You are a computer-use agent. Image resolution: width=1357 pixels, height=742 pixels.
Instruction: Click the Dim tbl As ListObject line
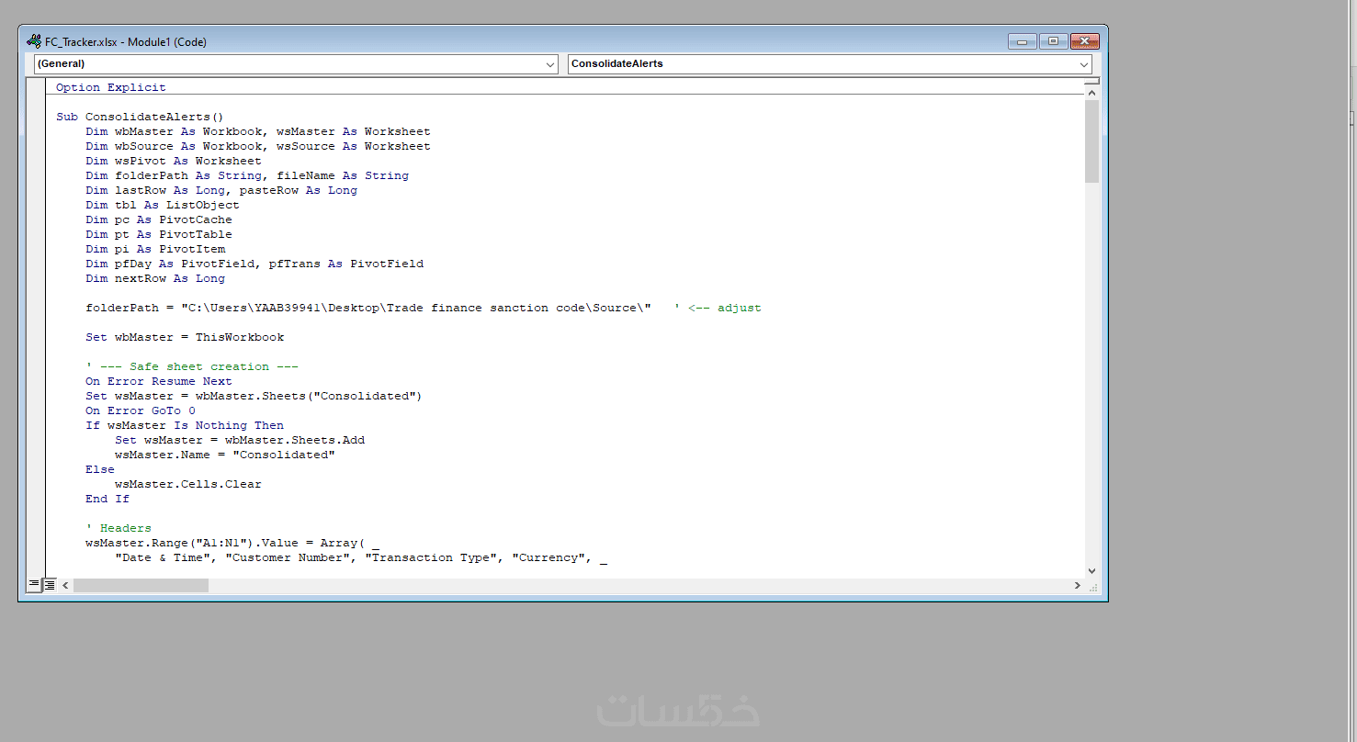coord(163,205)
